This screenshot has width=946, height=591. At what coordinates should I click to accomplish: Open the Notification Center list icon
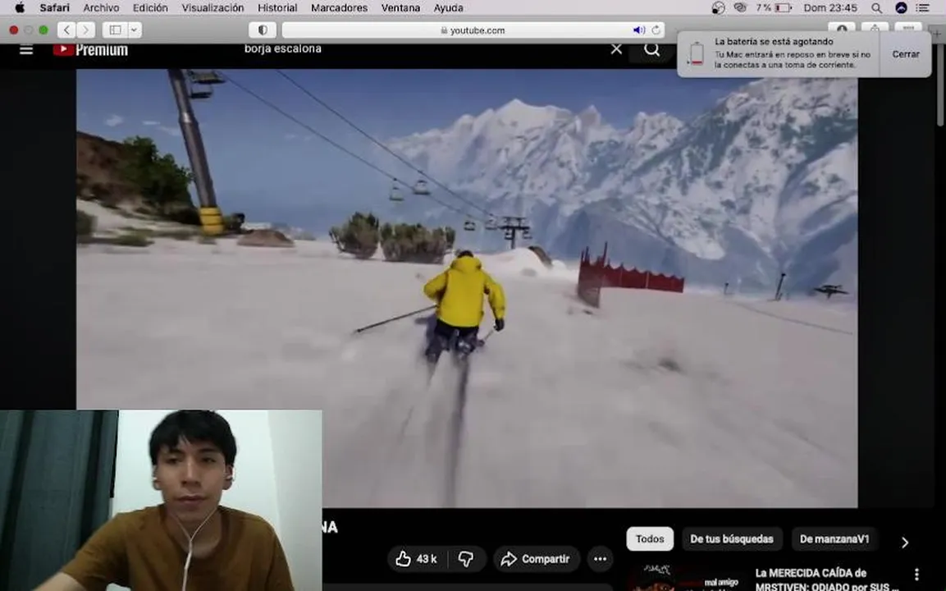coord(922,8)
